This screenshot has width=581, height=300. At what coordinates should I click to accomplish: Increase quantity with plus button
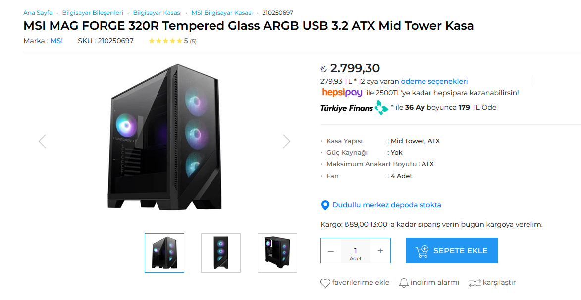click(x=380, y=251)
